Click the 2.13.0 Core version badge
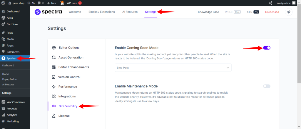 (x=233, y=12)
